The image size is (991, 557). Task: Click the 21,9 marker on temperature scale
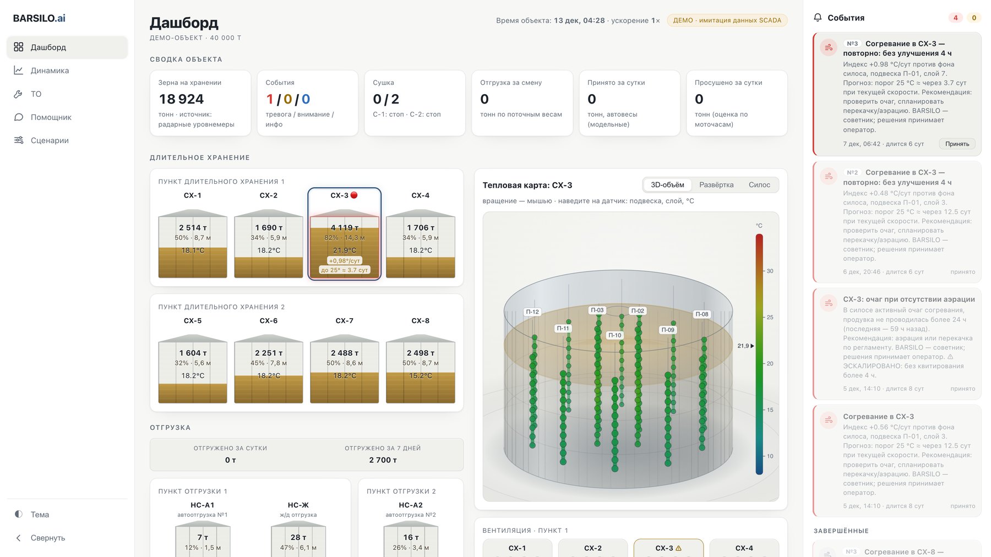[x=745, y=346]
